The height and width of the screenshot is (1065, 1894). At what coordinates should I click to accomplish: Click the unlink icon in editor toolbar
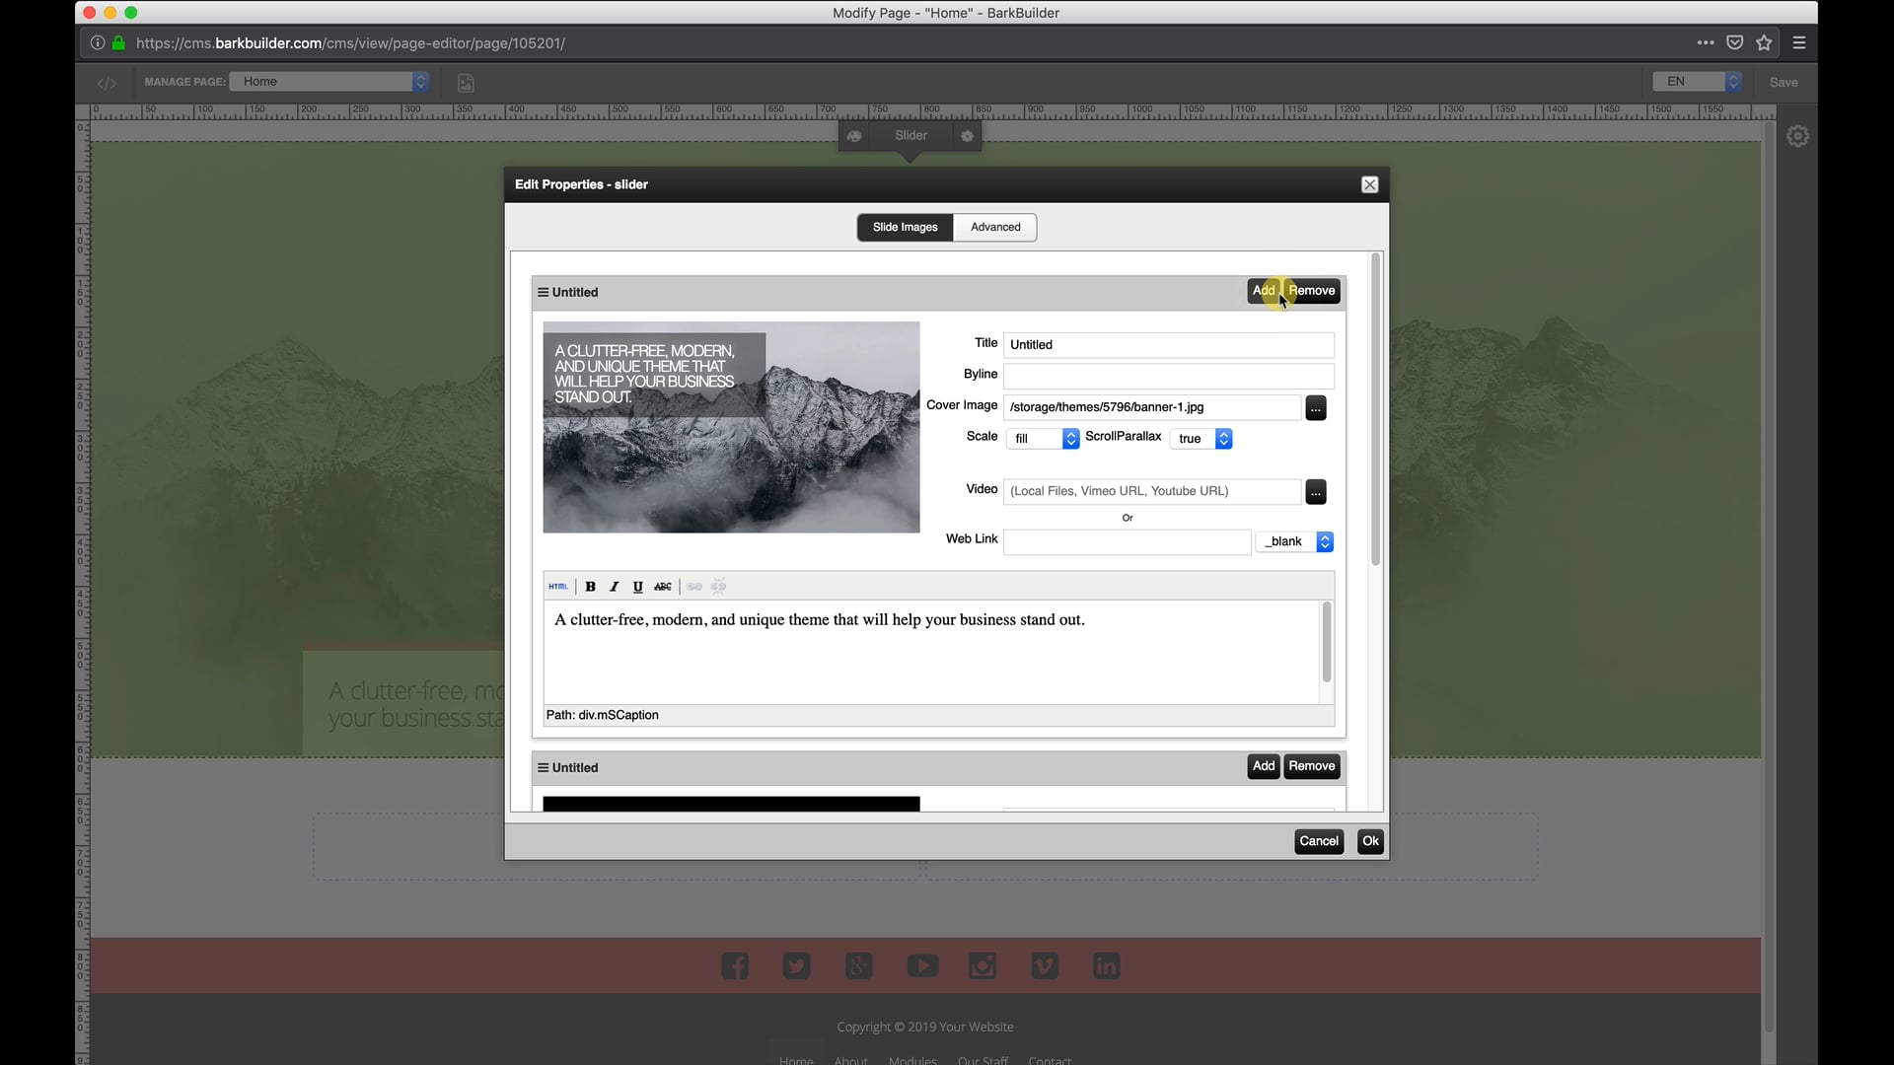(719, 587)
